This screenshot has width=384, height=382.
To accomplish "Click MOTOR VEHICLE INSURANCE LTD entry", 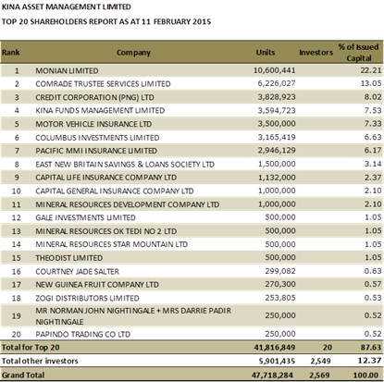I will pos(93,124).
